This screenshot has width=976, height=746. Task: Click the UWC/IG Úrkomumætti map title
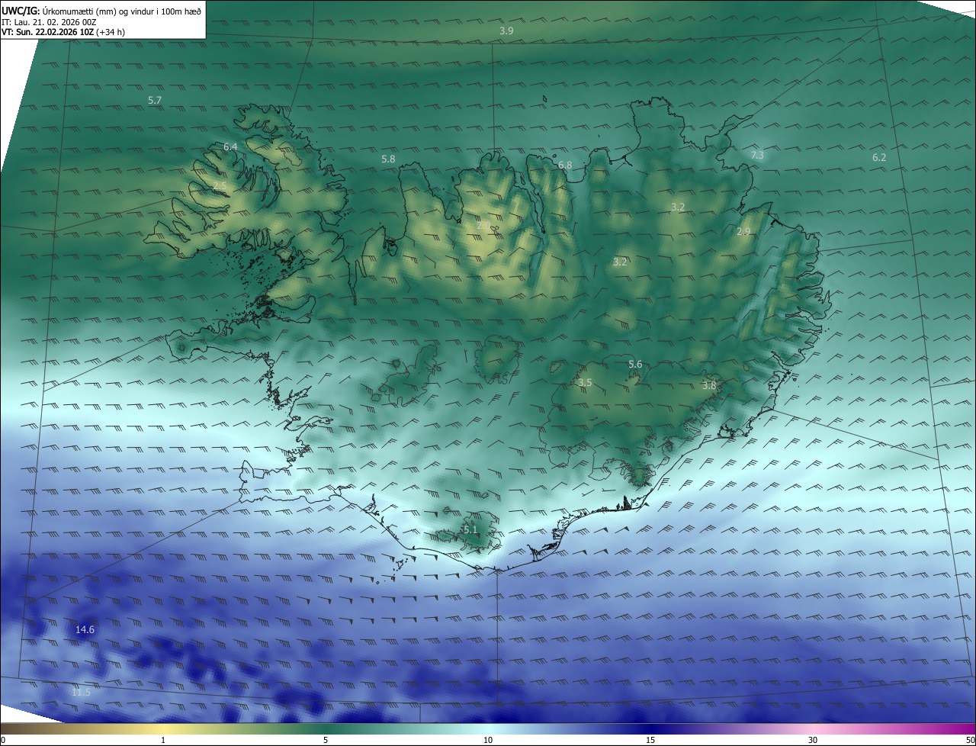point(101,11)
